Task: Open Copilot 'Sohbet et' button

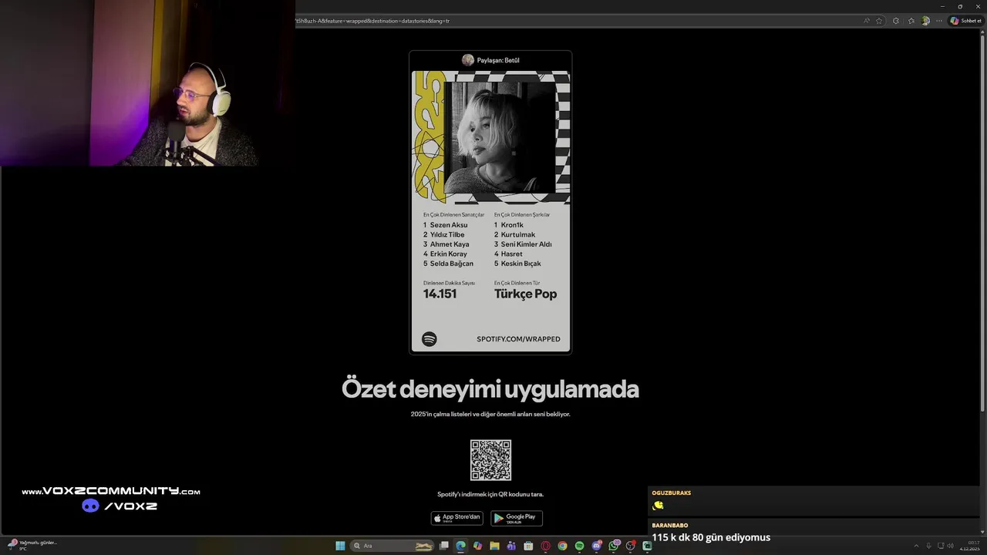Action: [966, 21]
